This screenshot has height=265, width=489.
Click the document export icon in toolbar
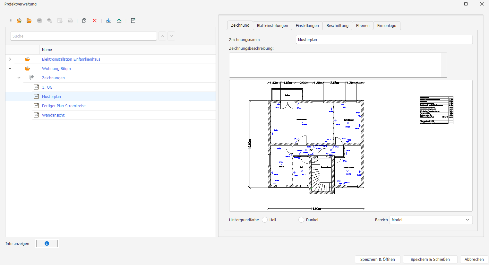click(x=133, y=21)
